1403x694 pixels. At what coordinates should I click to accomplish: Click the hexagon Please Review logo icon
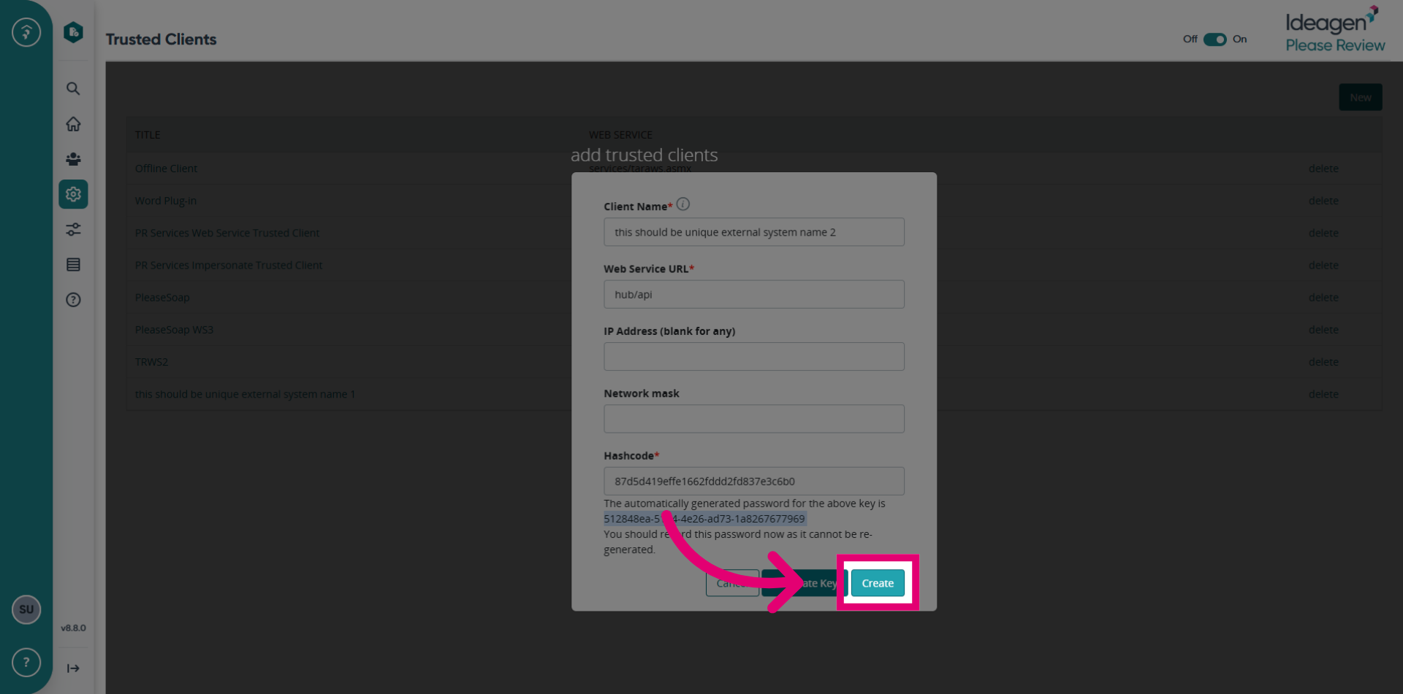pyautogui.click(x=73, y=32)
